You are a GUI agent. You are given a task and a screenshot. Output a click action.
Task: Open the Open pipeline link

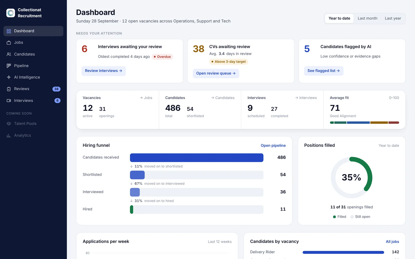click(x=273, y=146)
